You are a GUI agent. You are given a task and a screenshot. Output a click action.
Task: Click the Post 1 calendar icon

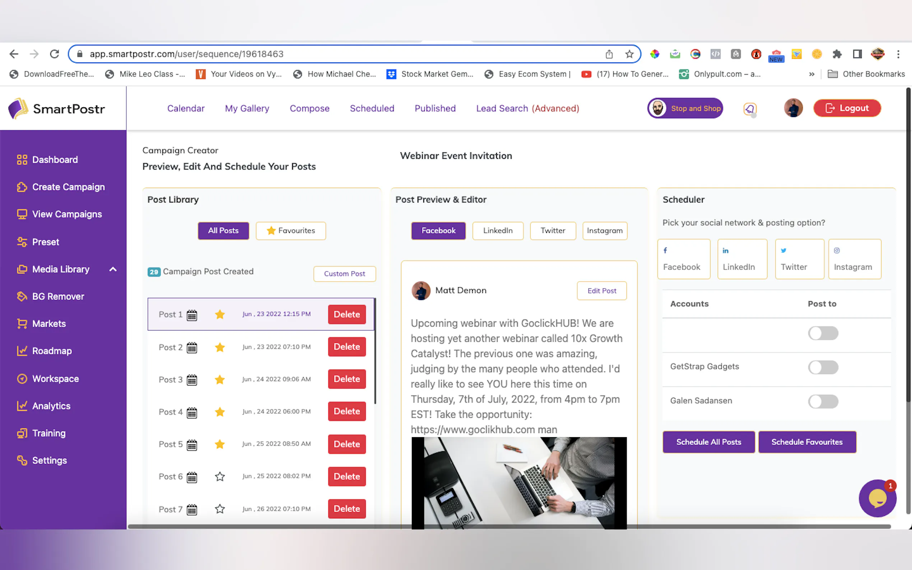[192, 315]
